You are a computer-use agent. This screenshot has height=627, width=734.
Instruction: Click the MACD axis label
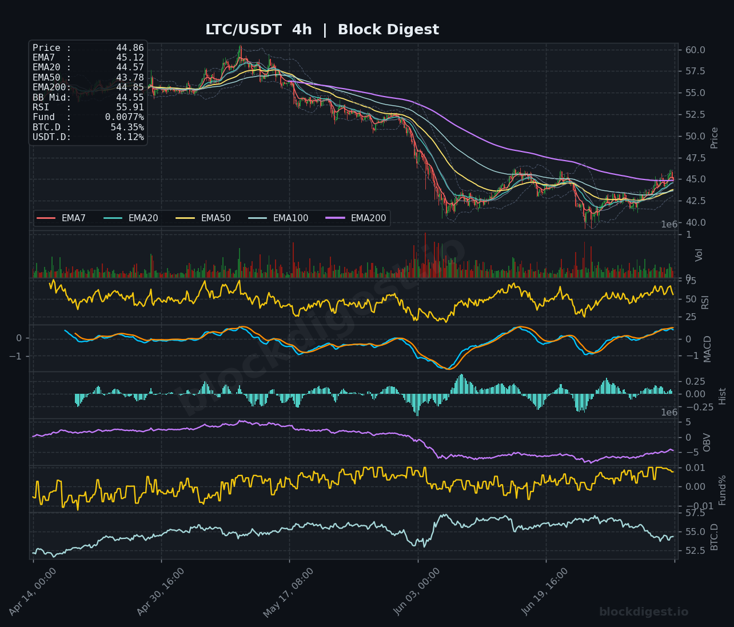point(708,349)
